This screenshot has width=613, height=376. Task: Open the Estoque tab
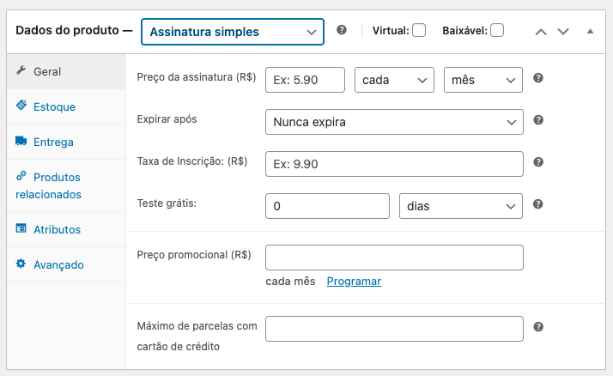point(54,106)
